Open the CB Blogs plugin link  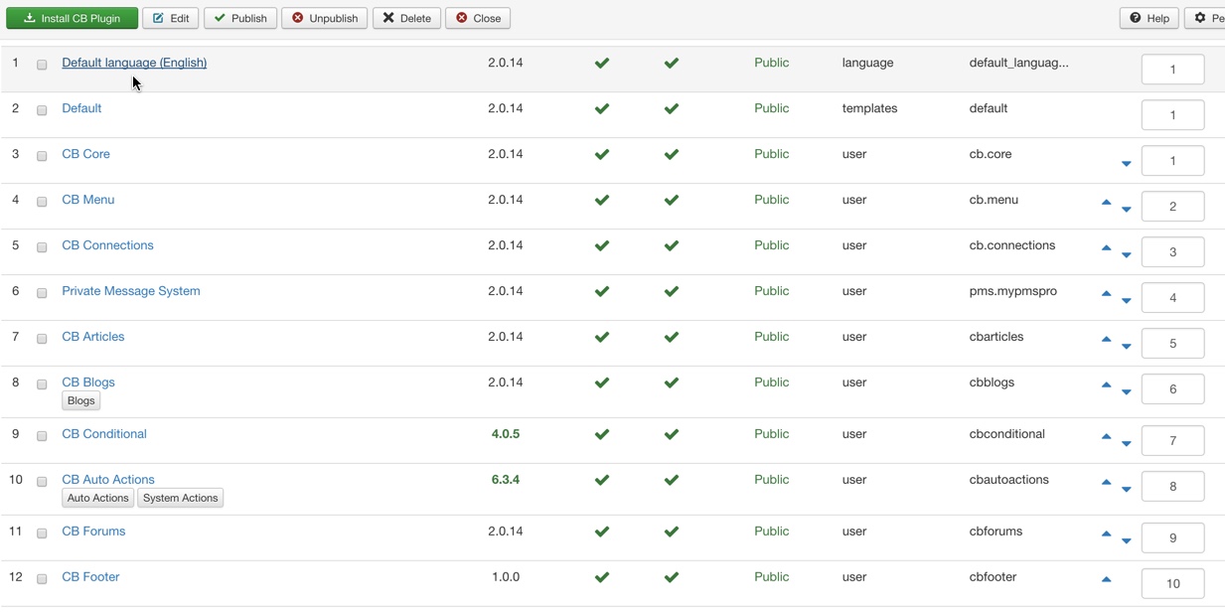pos(88,383)
